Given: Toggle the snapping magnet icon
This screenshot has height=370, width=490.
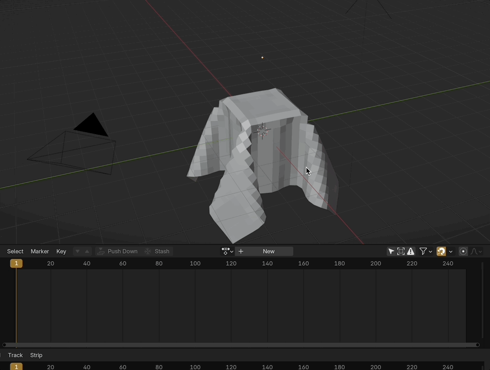Looking at the screenshot, I should (x=441, y=251).
